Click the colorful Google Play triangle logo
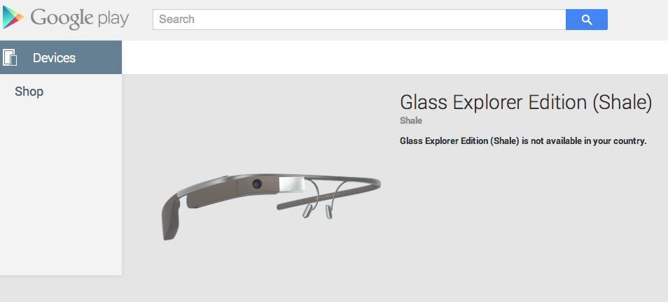The height and width of the screenshot is (302, 668). click(13, 18)
